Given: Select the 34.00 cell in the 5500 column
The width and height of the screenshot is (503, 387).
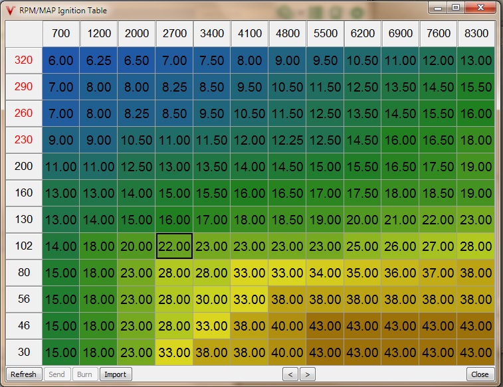Looking at the screenshot, I should [326, 273].
